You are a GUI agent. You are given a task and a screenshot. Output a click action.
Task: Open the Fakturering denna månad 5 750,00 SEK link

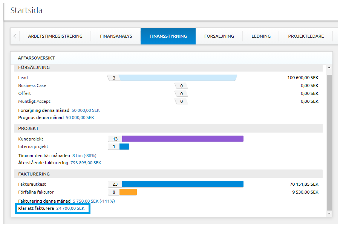pyautogui.click(x=93, y=201)
